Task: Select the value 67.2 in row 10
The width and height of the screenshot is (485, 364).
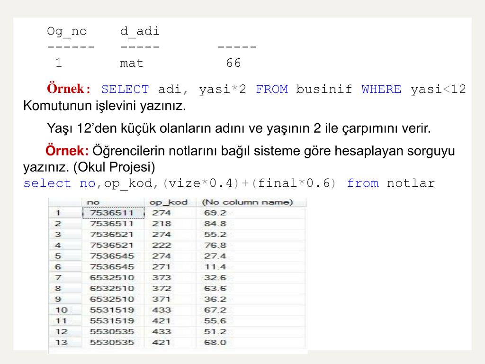Action: tap(216, 310)
